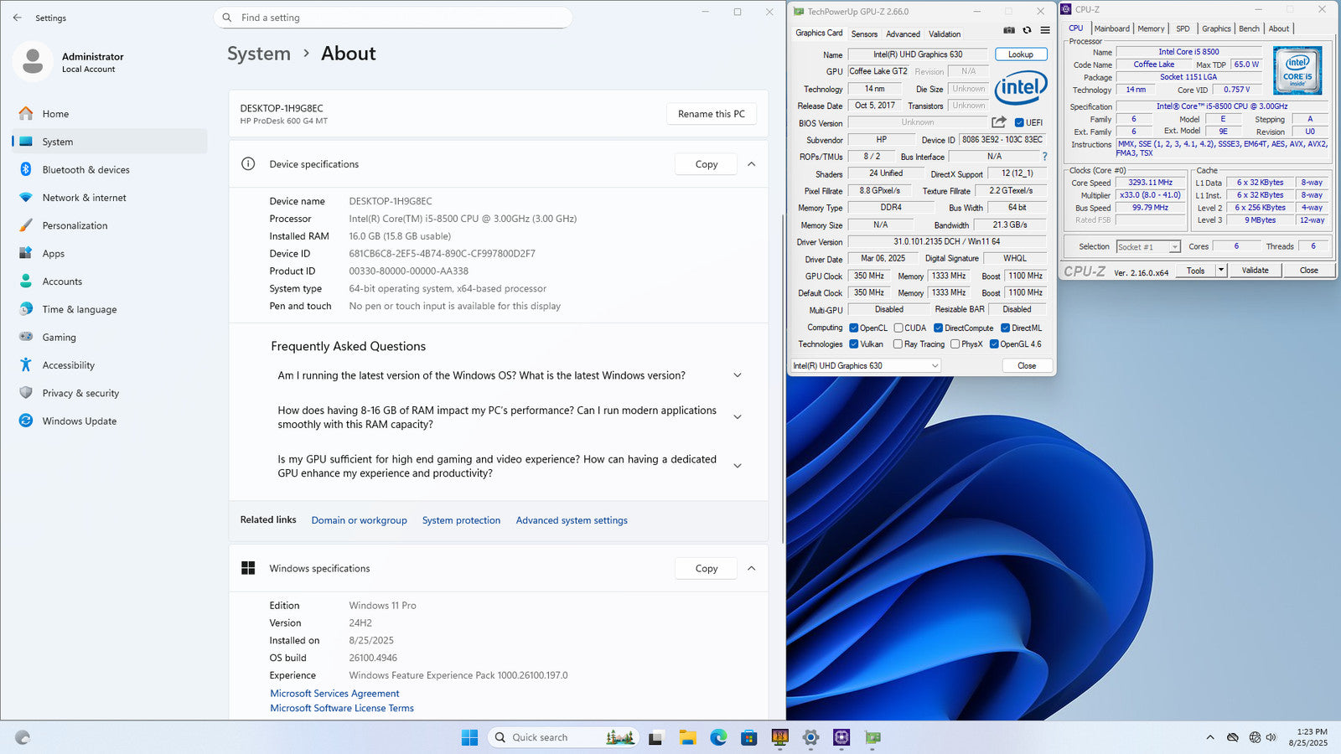Select Windows Update in Settings sidebar

click(80, 421)
